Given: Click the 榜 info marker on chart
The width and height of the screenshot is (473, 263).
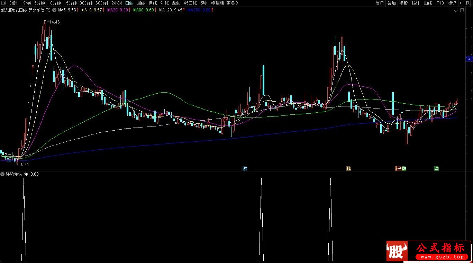Looking at the screenshot, I should pyautogui.click(x=348, y=169).
